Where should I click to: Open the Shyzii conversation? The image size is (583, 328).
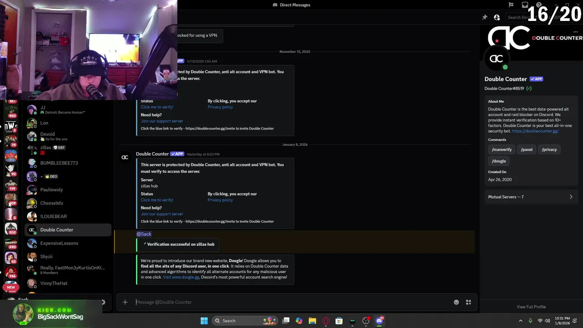point(67,256)
